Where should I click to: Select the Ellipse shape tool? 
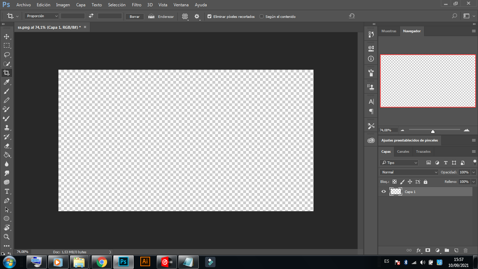[x=7, y=219]
